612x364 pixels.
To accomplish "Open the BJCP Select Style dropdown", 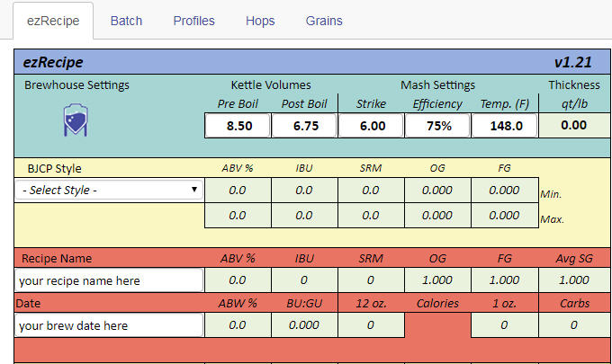I will 109,191.
